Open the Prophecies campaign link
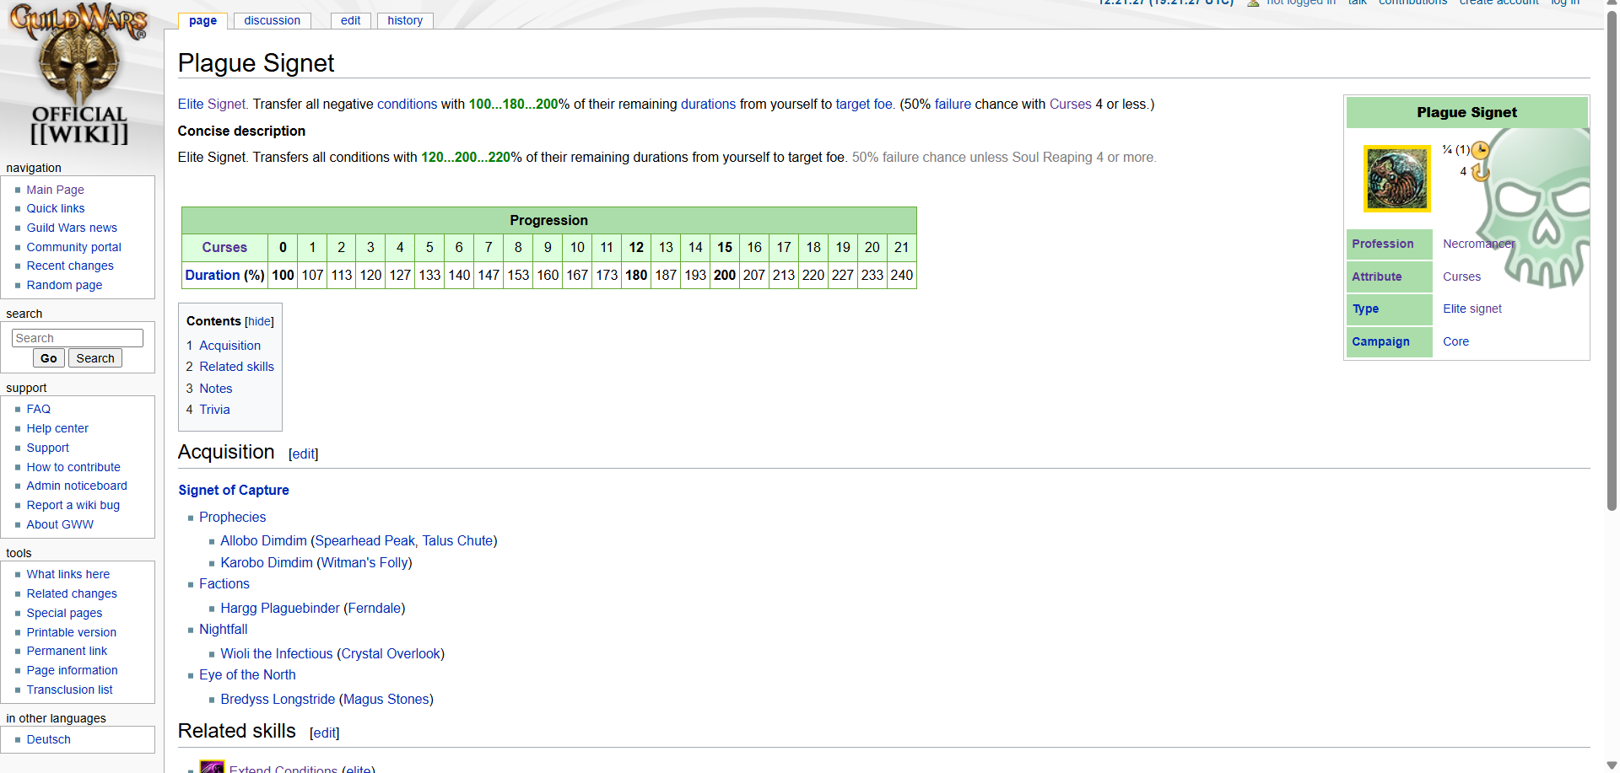Image resolution: width=1620 pixels, height=773 pixels. pyautogui.click(x=232, y=517)
